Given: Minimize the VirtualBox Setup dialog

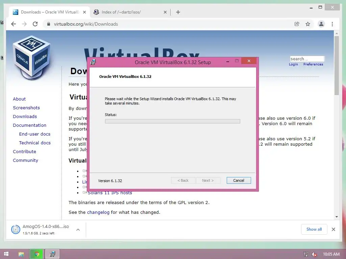Looking at the screenshot, I should tap(228, 61).
